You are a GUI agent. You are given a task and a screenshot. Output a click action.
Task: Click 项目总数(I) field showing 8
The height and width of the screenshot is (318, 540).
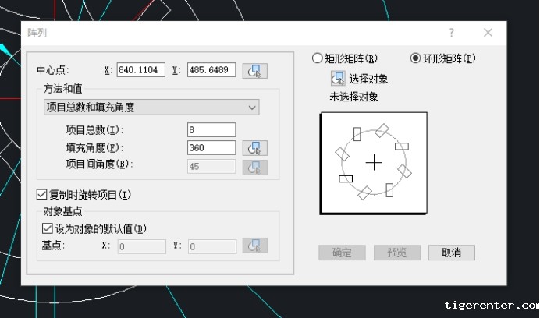coord(211,129)
